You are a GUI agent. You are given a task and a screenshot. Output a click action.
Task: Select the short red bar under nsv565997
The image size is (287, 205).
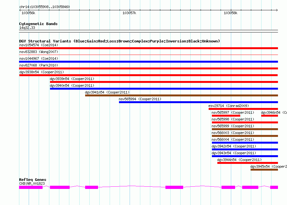pos(226,116)
